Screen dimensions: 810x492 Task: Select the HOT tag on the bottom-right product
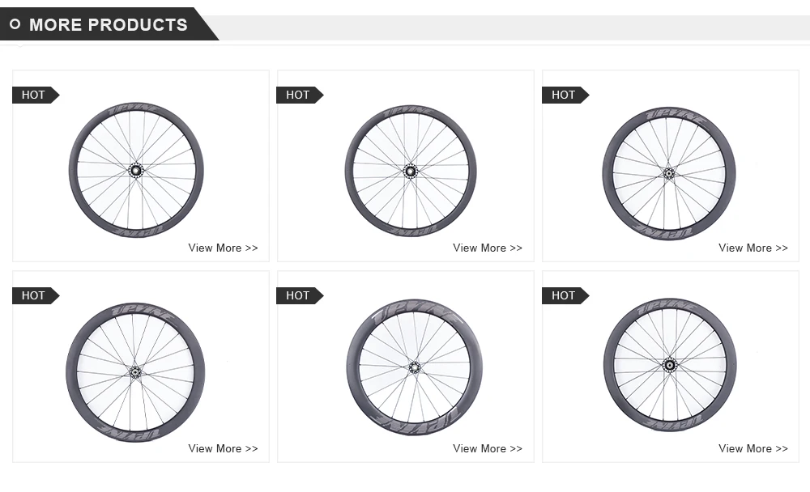pyautogui.click(x=564, y=295)
